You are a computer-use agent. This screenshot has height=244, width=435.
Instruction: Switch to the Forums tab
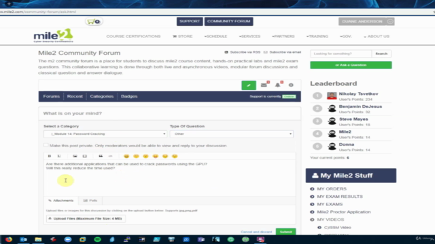pos(52,96)
